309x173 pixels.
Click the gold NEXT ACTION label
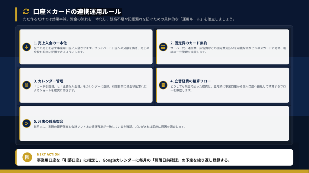coord(48,154)
